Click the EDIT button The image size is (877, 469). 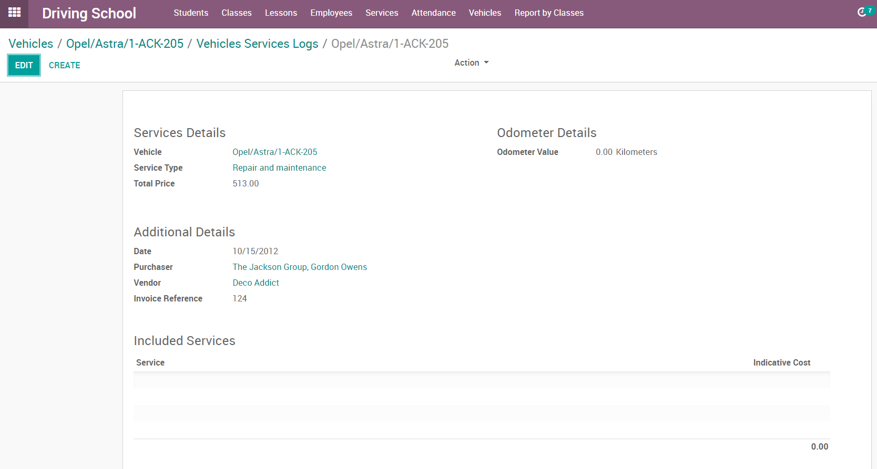pos(24,65)
